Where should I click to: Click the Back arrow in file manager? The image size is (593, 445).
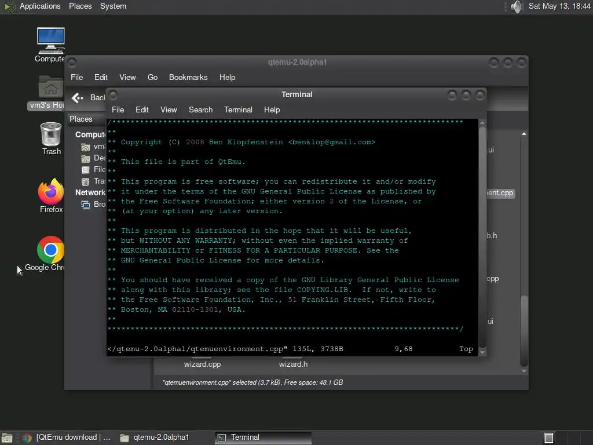77,98
